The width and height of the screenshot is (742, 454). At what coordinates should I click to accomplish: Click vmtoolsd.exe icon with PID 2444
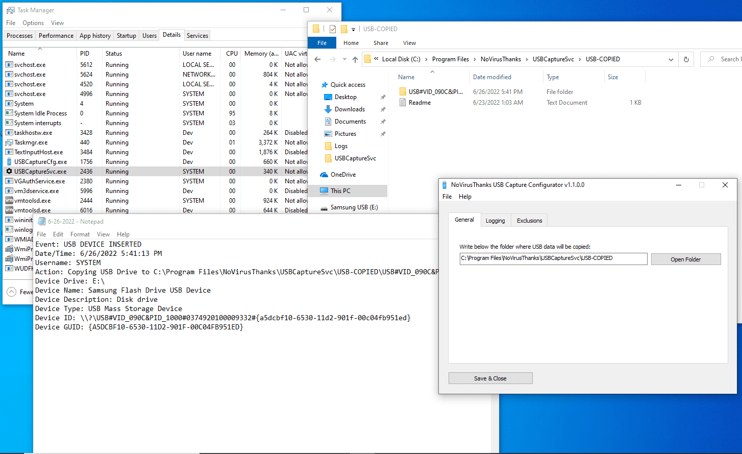[x=9, y=201]
